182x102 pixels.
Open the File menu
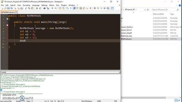[x=2, y=5]
